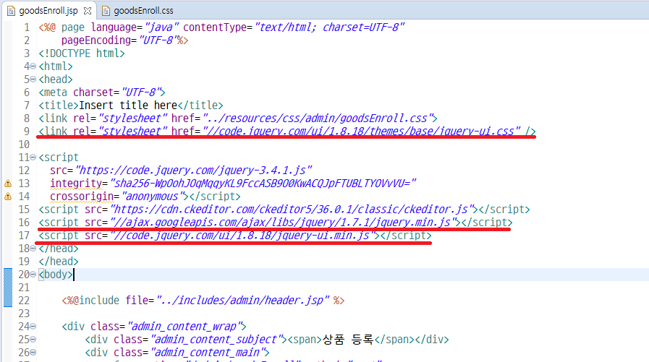Click the sha256 integrity hash value
The height and width of the screenshot is (362, 649).
pyautogui.click(x=263, y=184)
